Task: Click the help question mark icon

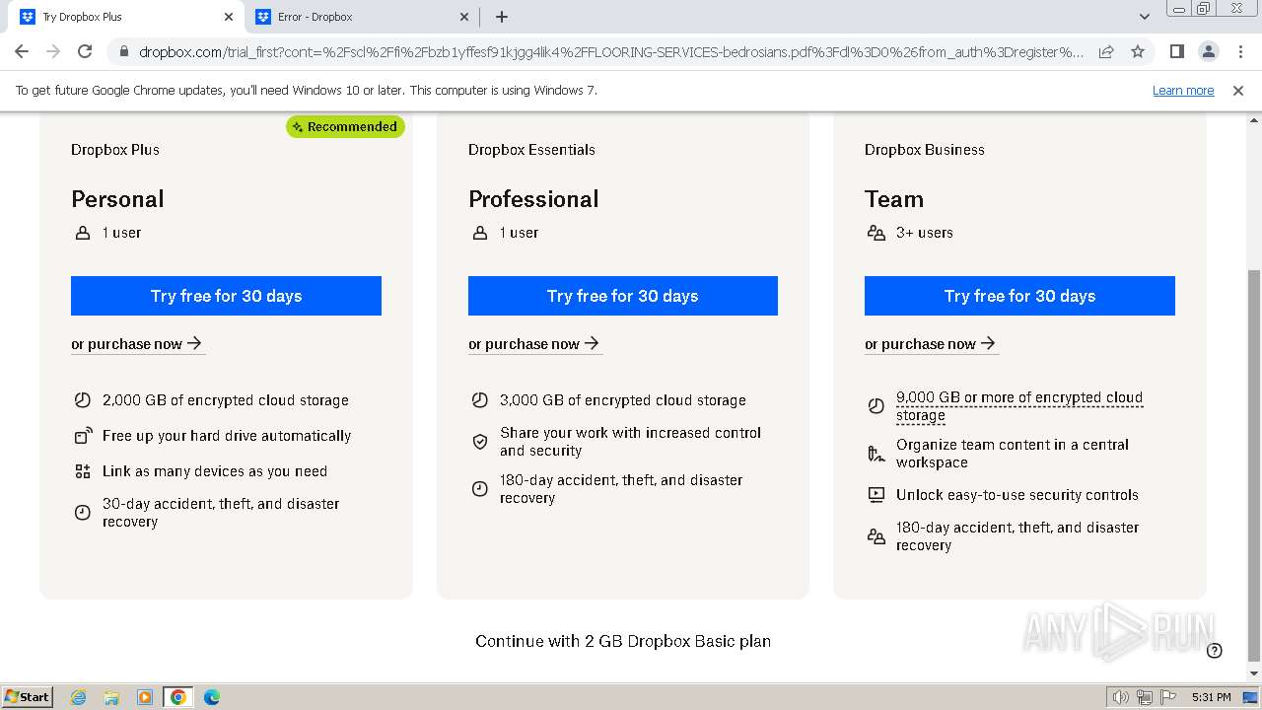Action: click(1215, 650)
